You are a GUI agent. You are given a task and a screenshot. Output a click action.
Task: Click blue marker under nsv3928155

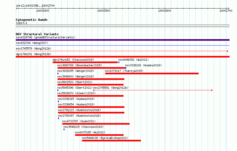coord(58,74)
